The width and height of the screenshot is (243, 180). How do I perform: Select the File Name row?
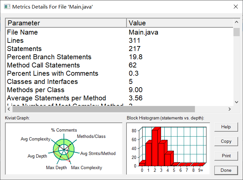tap(119, 32)
